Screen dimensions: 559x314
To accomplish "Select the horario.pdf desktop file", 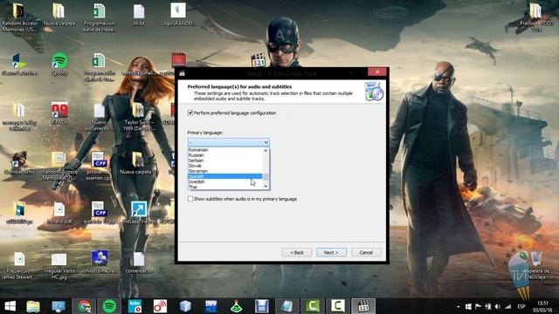I will tap(59, 213).
